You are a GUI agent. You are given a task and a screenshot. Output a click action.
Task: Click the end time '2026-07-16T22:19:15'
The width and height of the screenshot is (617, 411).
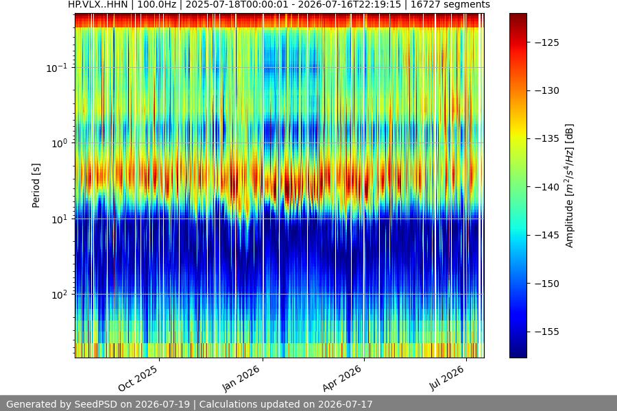click(350, 5)
